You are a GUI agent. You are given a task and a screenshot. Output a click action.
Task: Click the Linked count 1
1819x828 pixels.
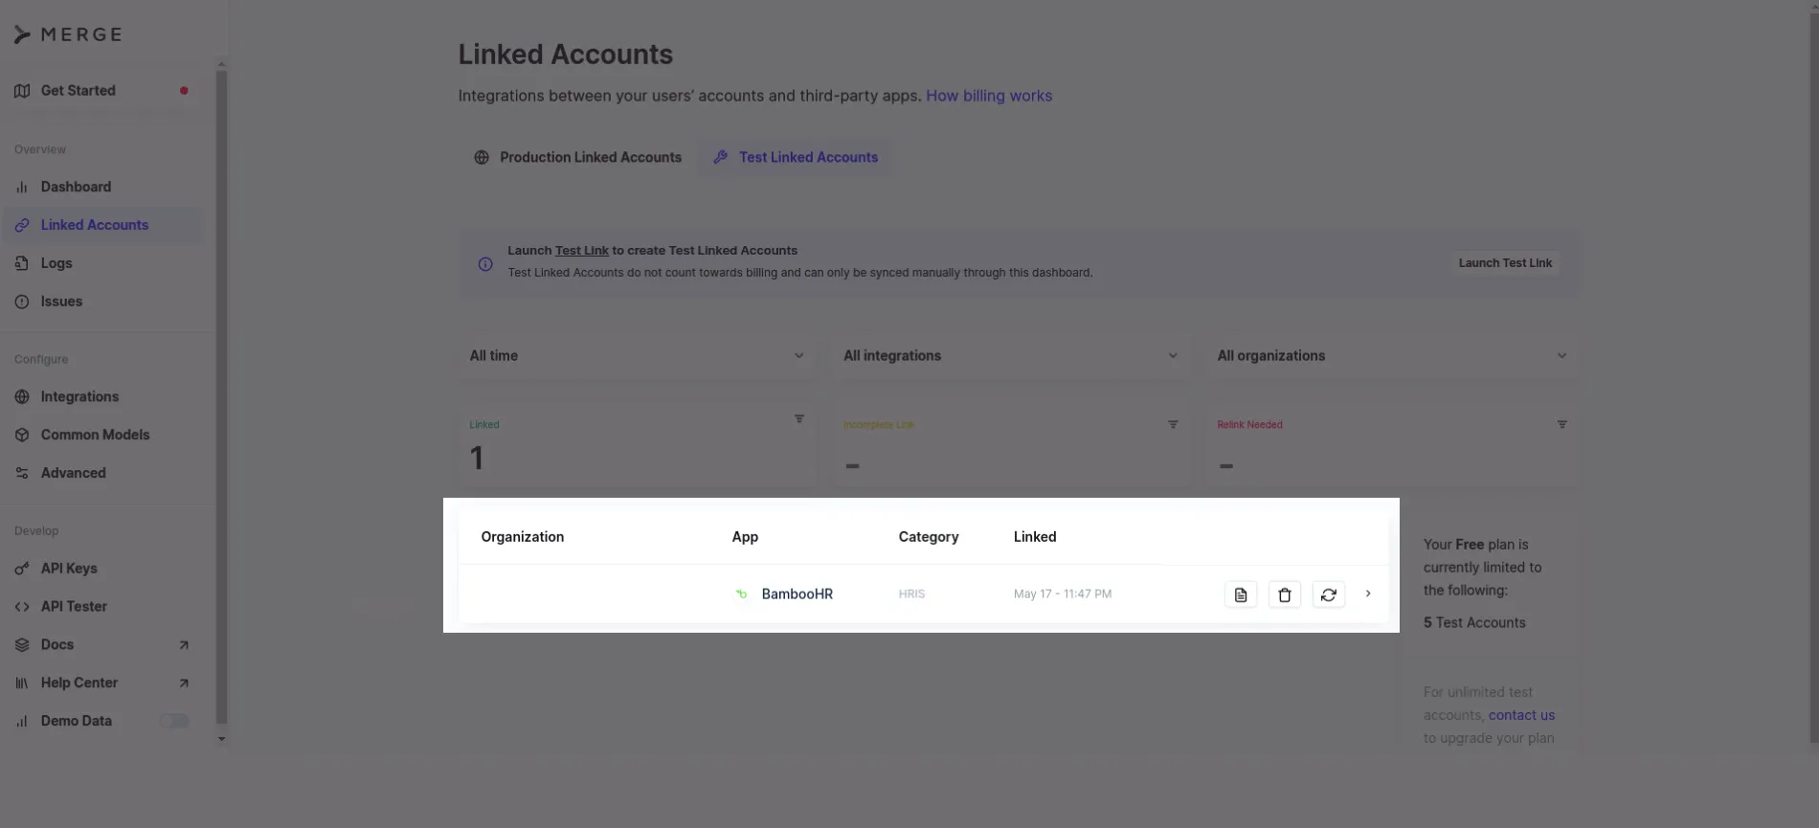(477, 459)
